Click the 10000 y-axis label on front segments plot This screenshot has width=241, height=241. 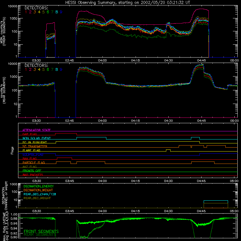12,6
